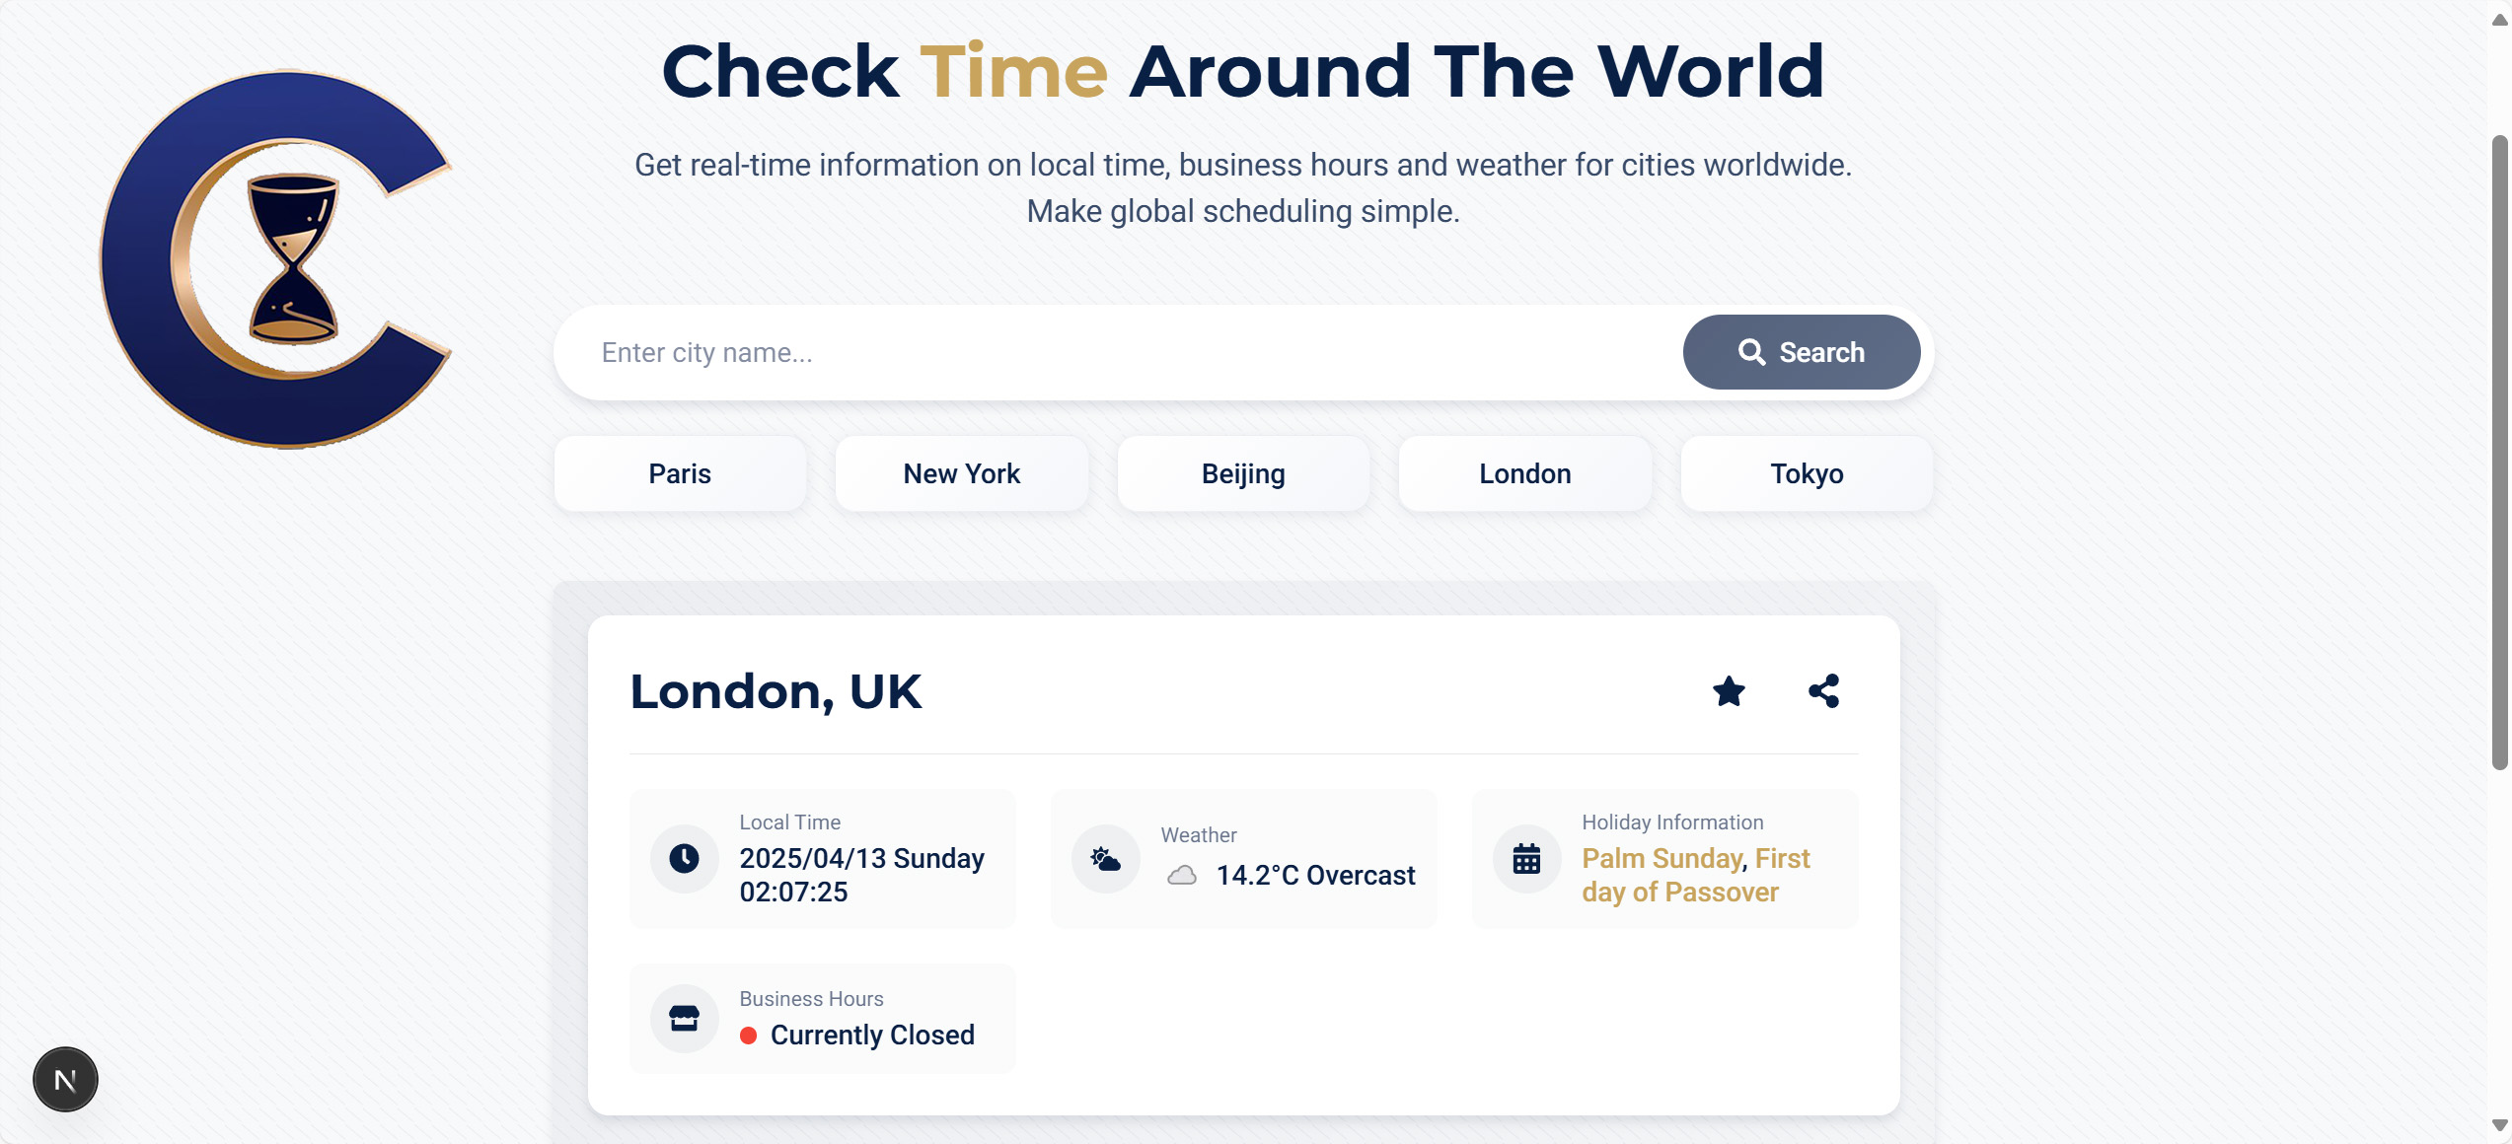This screenshot has width=2512, height=1144.
Task: Show Tokyo city information
Action: click(x=1806, y=473)
